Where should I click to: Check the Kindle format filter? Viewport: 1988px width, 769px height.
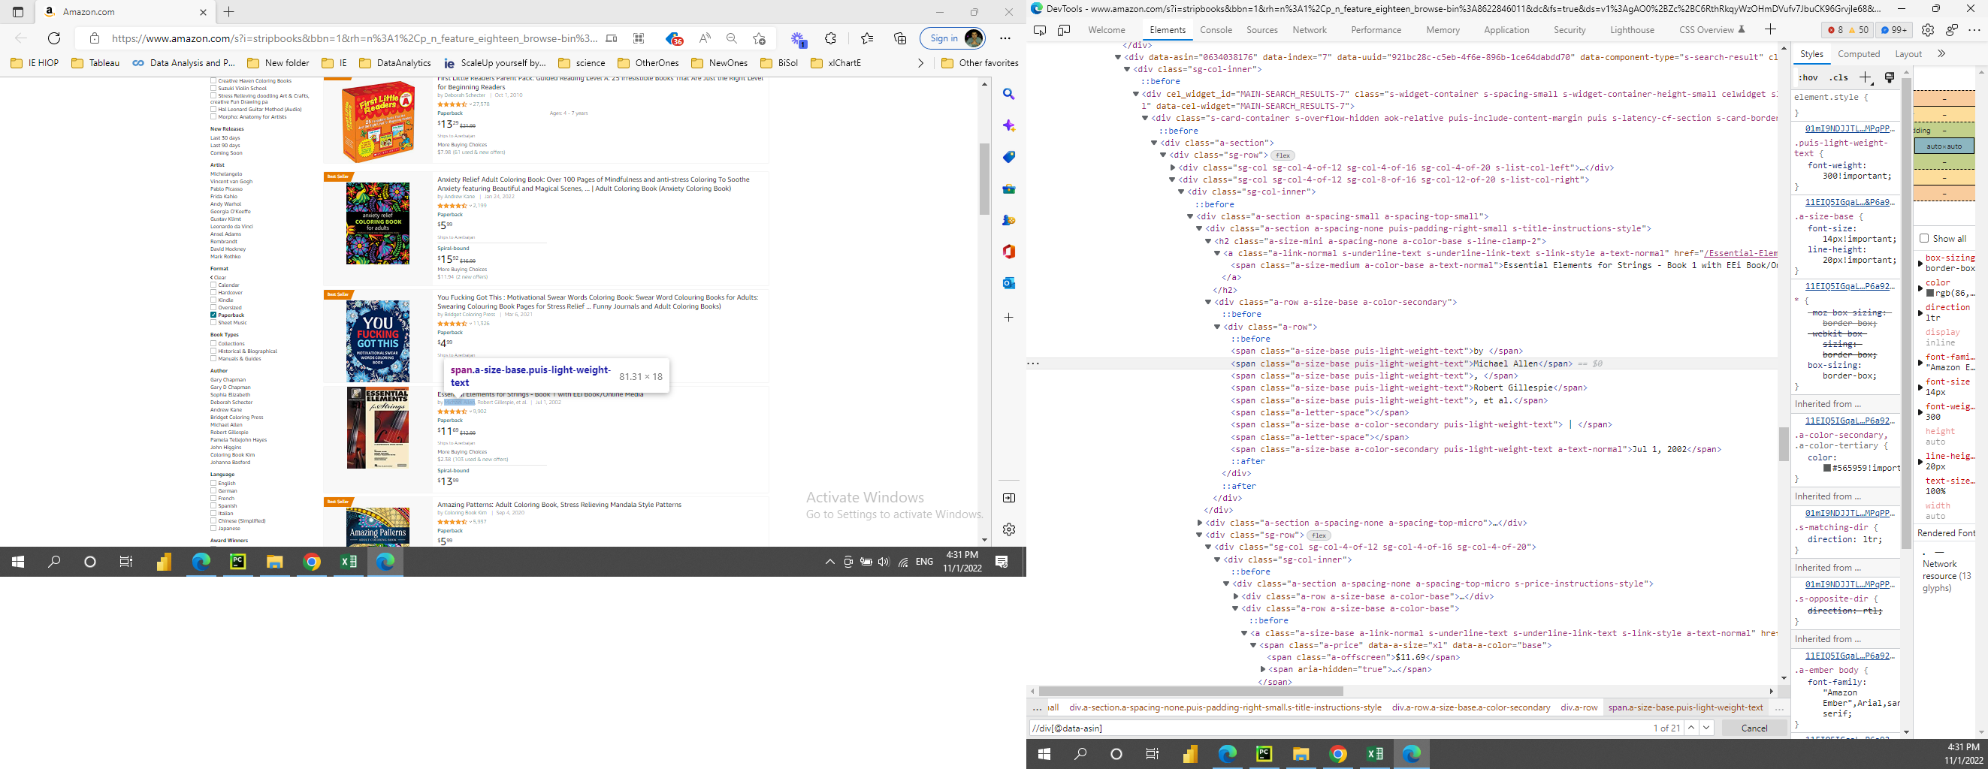point(213,300)
